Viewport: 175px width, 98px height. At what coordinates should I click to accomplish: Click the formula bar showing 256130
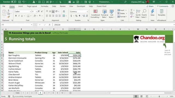coord(113,25)
